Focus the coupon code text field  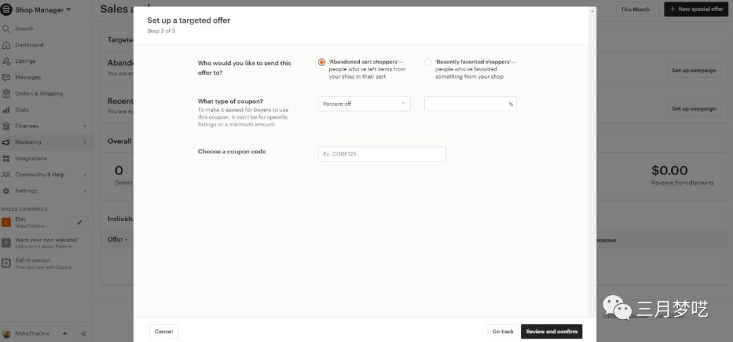381,154
